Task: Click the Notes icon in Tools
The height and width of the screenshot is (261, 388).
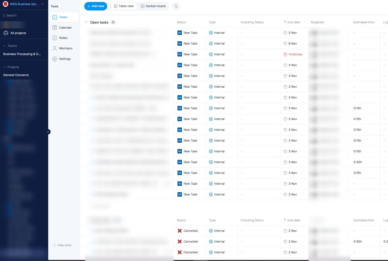Action: (55, 38)
